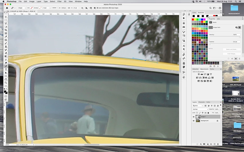This screenshot has height=152, width=244.
Task: Toggle lock position in Layers panel
Action: tap(203, 113)
